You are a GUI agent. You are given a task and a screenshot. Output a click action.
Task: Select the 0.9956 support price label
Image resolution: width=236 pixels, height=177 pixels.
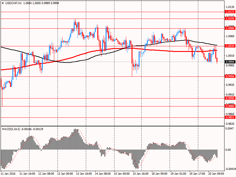pos(230,76)
